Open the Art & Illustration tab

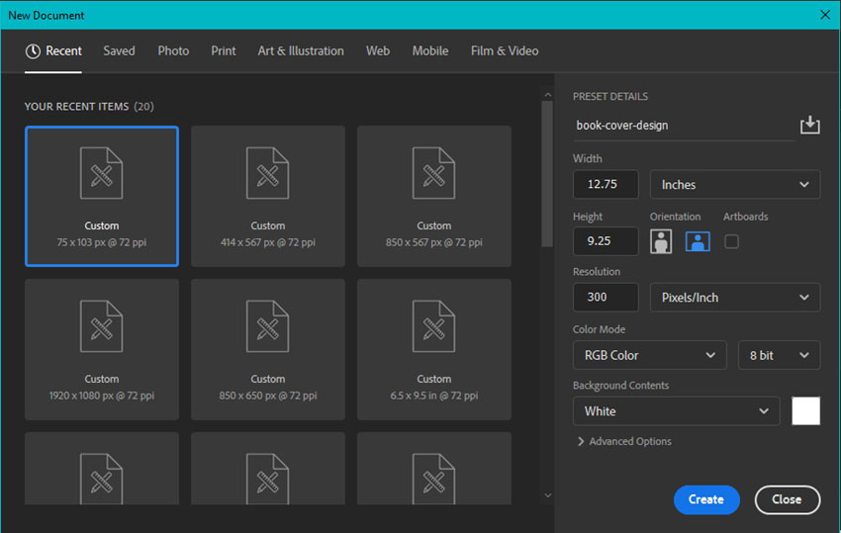(x=301, y=51)
